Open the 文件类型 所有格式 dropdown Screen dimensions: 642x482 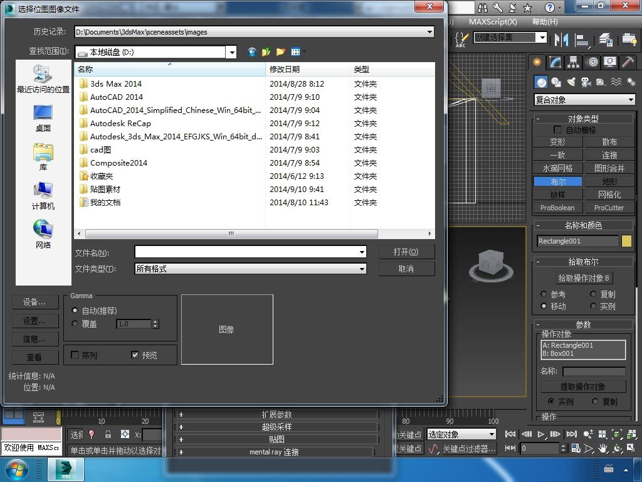[x=362, y=269]
